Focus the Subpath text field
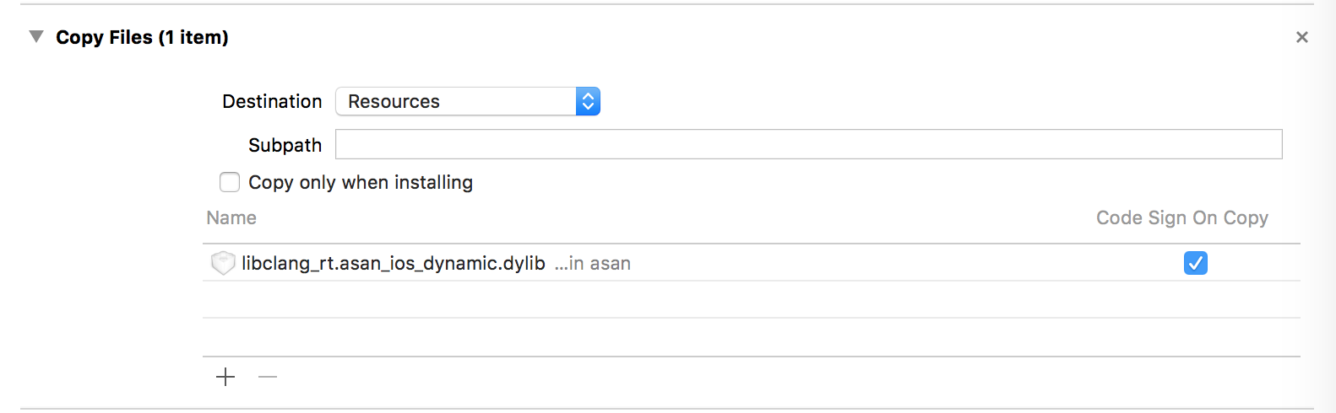1336x413 pixels. pos(809,144)
